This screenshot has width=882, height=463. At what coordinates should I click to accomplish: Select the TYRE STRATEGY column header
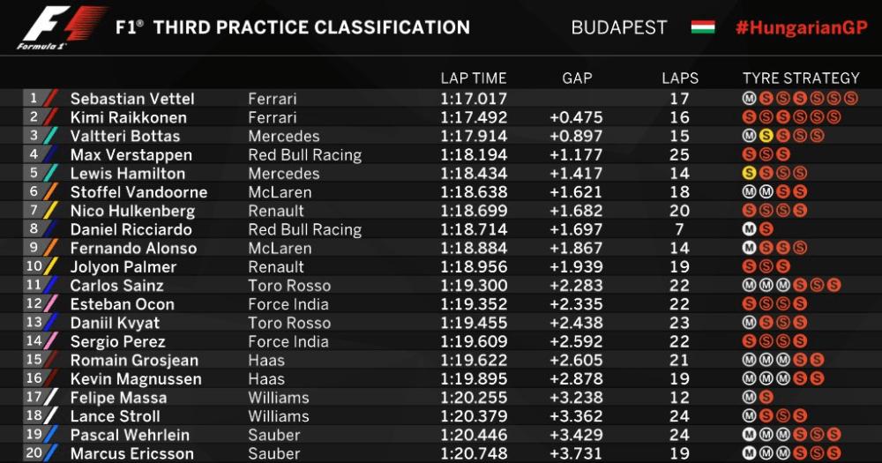coord(801,78)
